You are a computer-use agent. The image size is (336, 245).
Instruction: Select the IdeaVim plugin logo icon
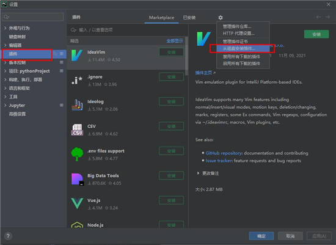tap(77, 56)
